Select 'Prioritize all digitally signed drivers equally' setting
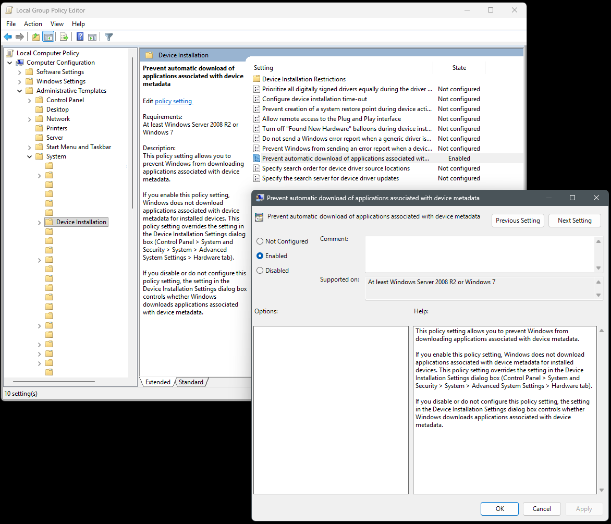 347,89
